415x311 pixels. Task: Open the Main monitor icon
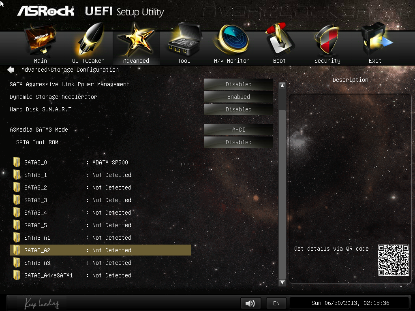click(40, 40)
